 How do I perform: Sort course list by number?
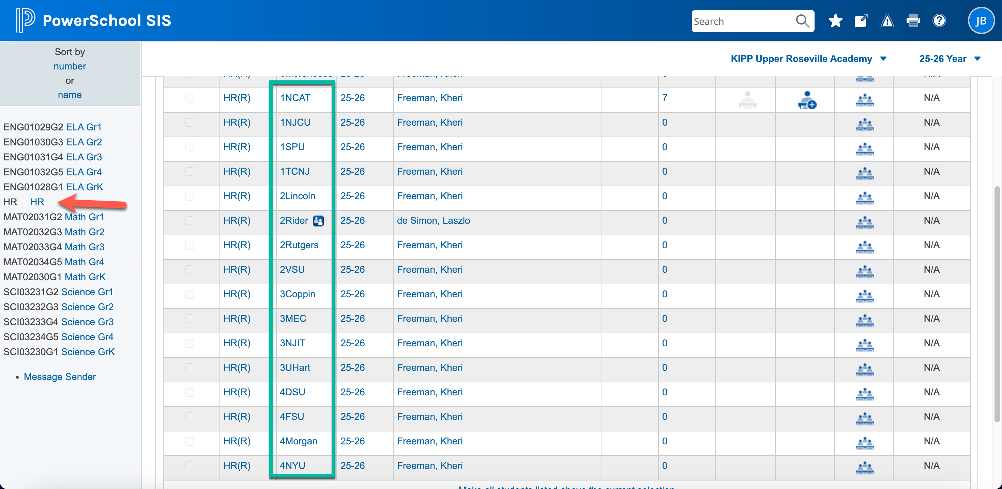point(70,66)
